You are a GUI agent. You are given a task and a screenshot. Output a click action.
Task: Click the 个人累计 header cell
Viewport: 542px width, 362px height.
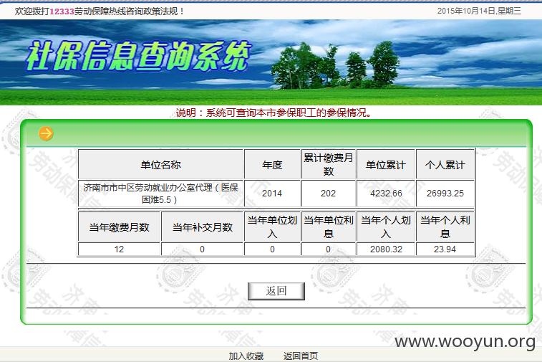[x=445, y=164]
